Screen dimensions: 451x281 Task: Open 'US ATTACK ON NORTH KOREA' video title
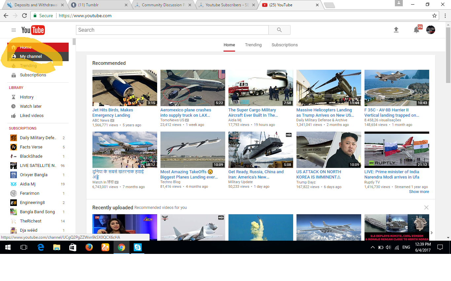pyautogui.click(x=319, y=175)
